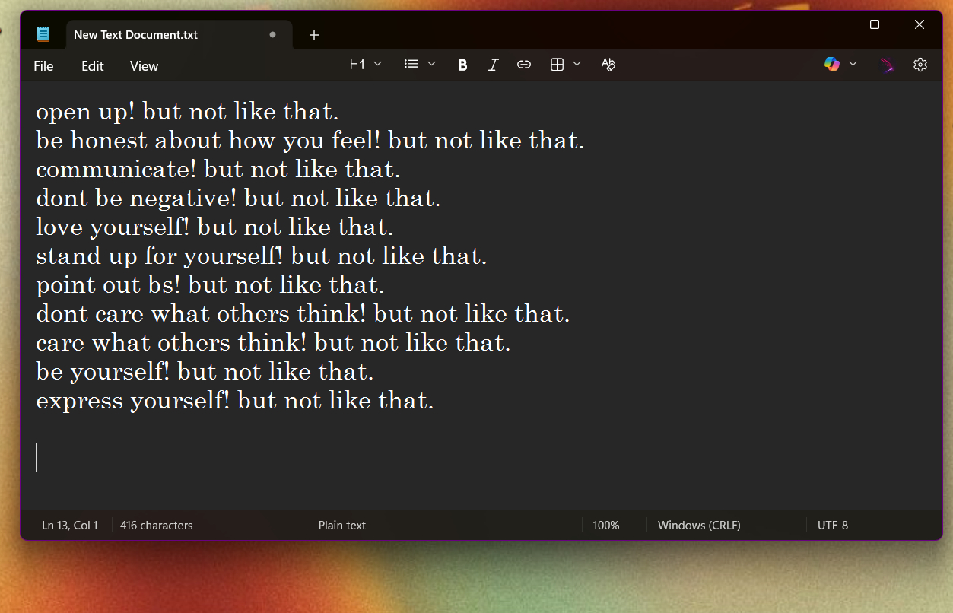
Task: Click the 100% zoom level in status bar
Action: coord(606,526)
